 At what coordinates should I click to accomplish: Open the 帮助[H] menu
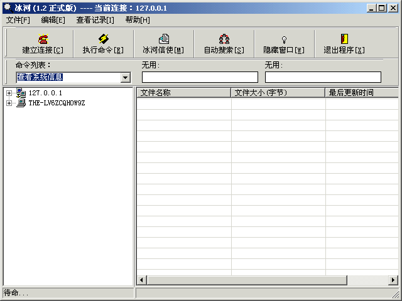[137, 19]
